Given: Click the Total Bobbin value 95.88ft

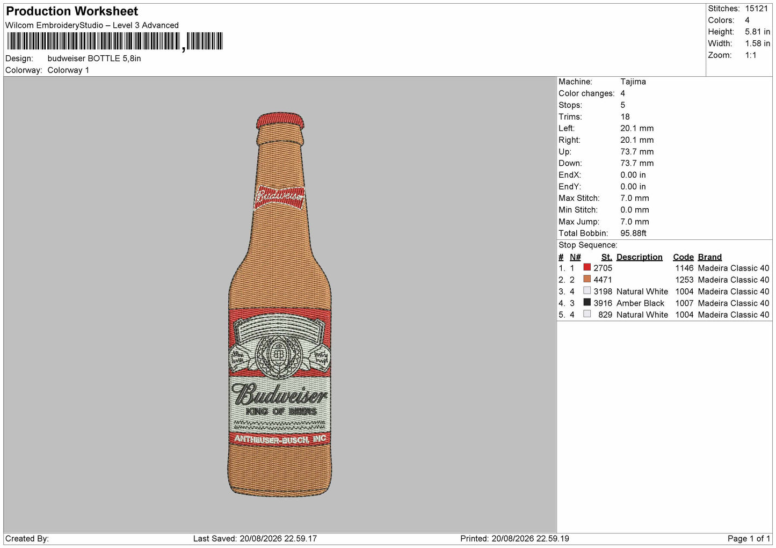Looking at the screenshot, I should (x=633, y=233).
